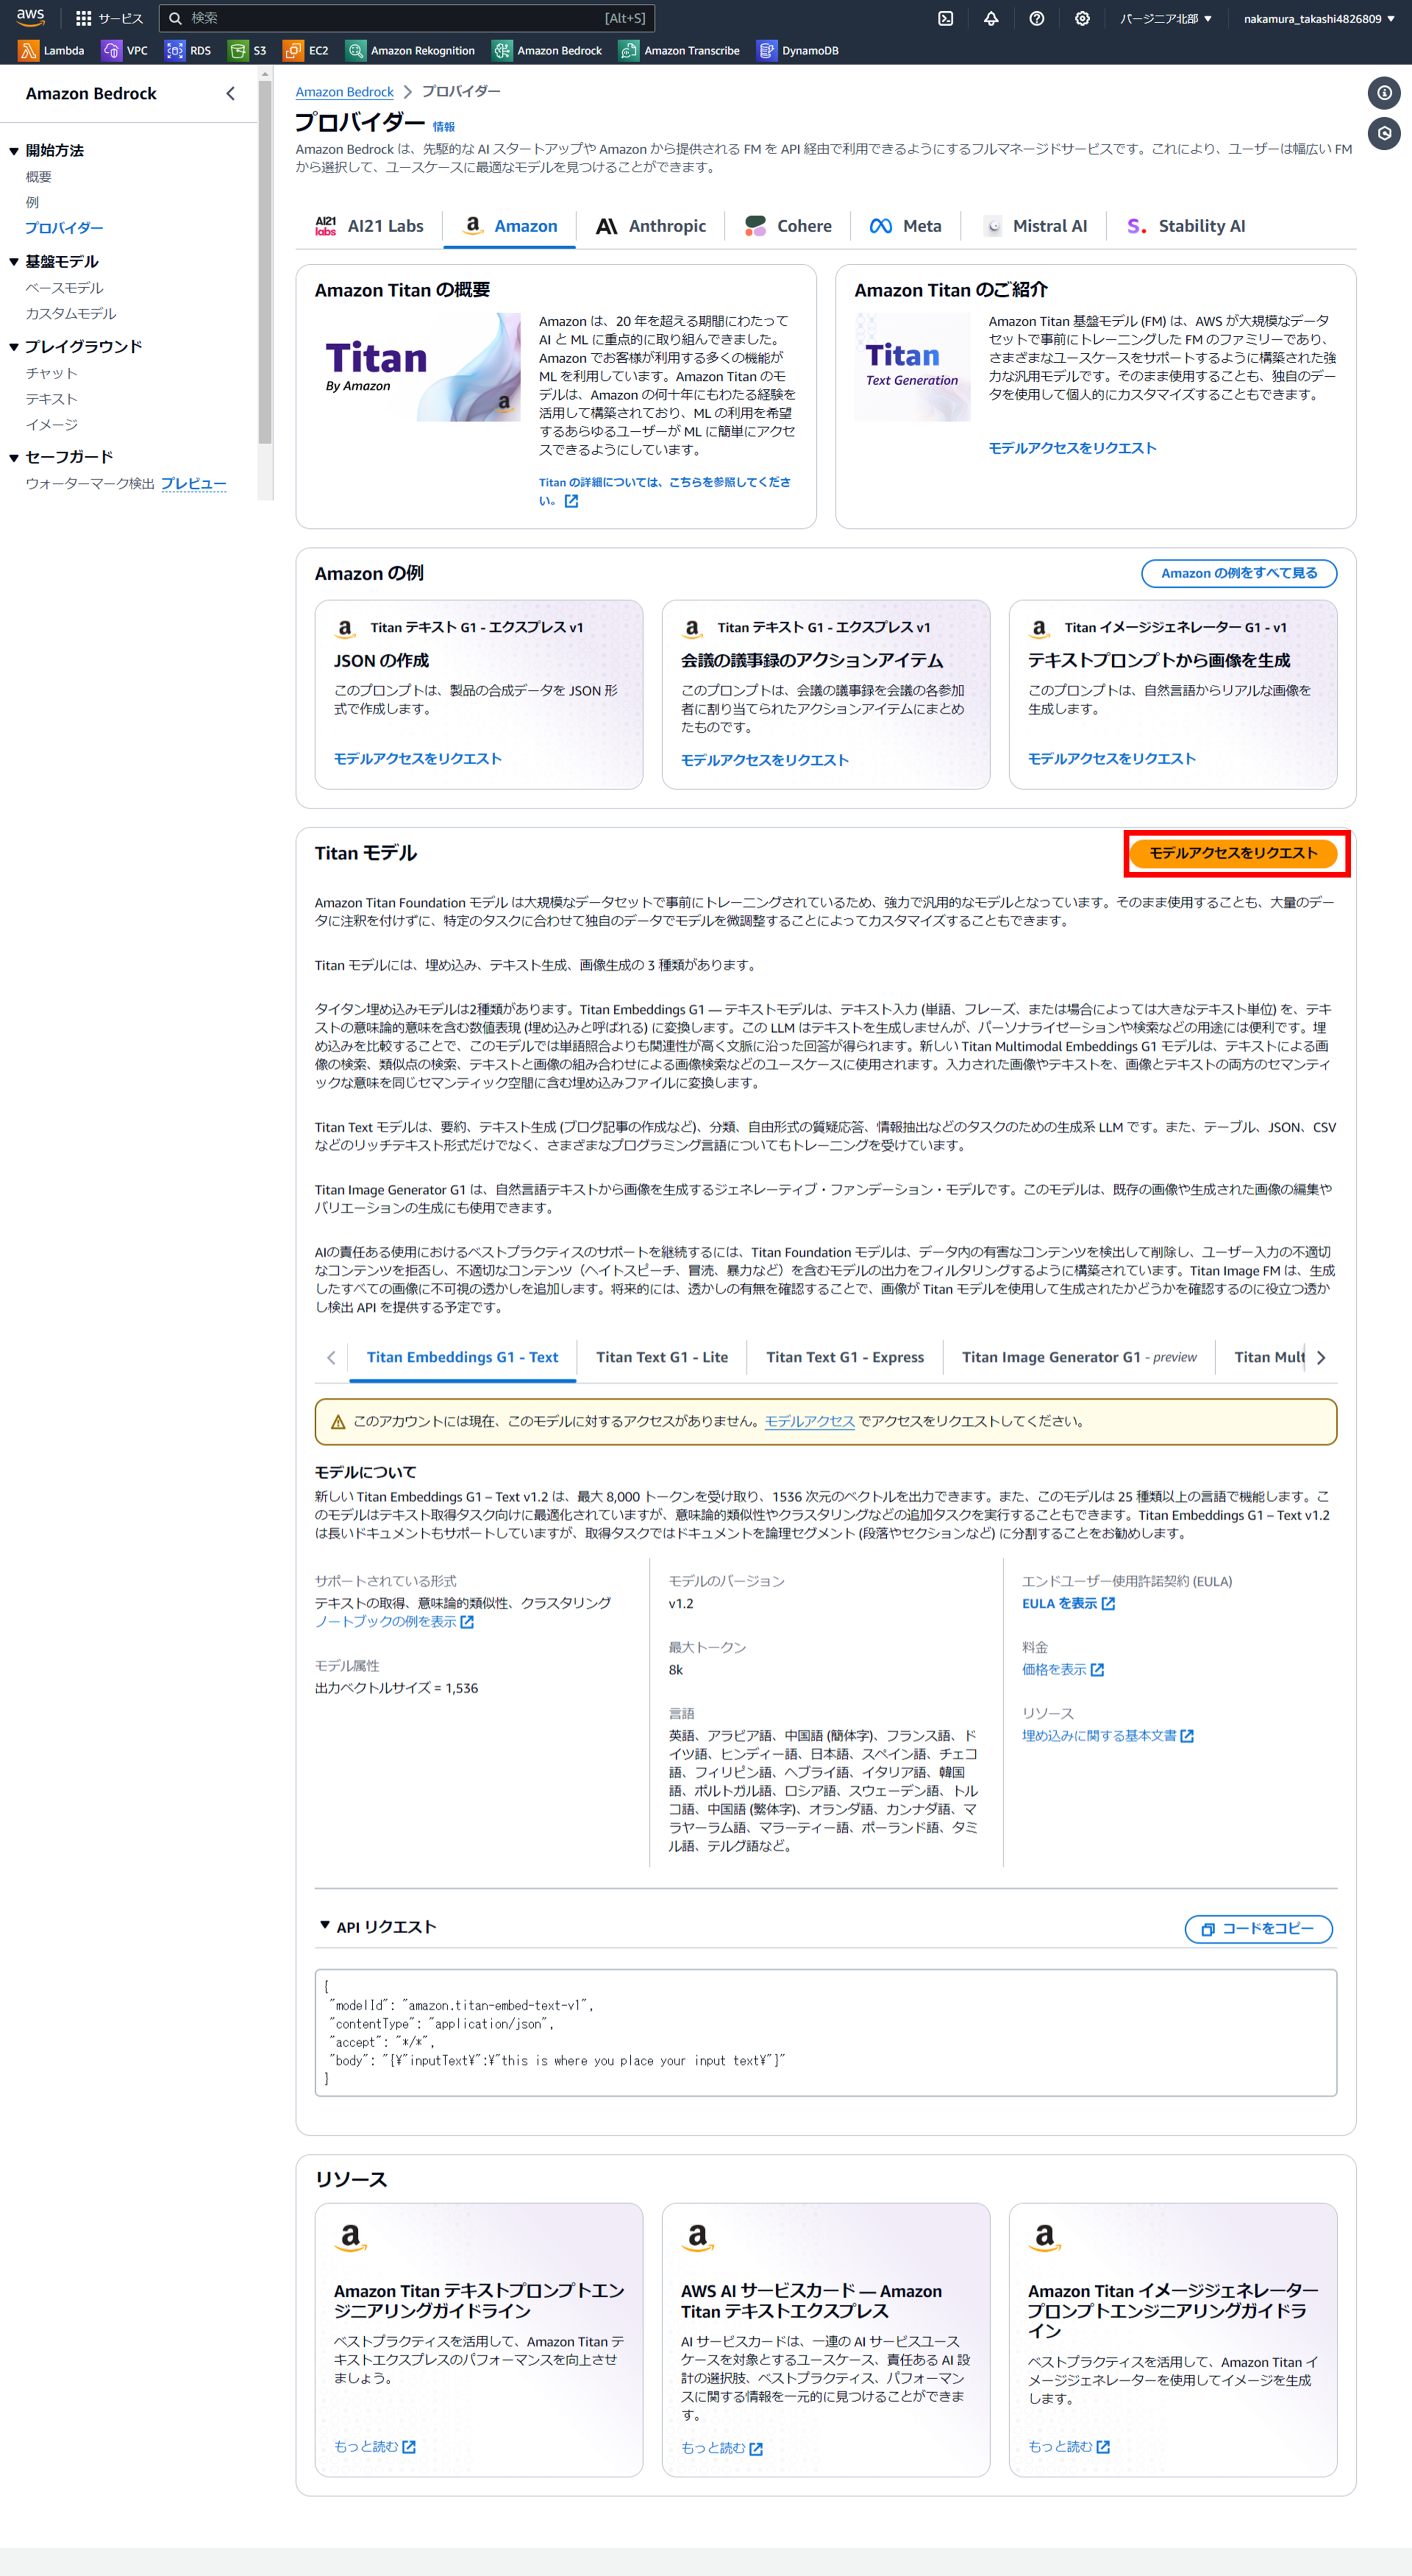
Task: Open the services grid menu icon
Action: click(x=84, y=18)
